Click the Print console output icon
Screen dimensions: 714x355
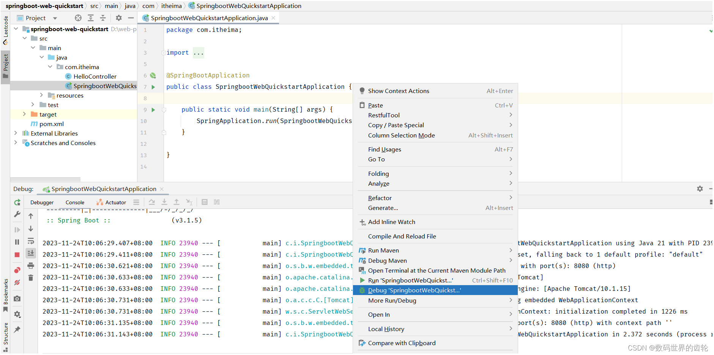pyautogui.click(x=31, y=265)
